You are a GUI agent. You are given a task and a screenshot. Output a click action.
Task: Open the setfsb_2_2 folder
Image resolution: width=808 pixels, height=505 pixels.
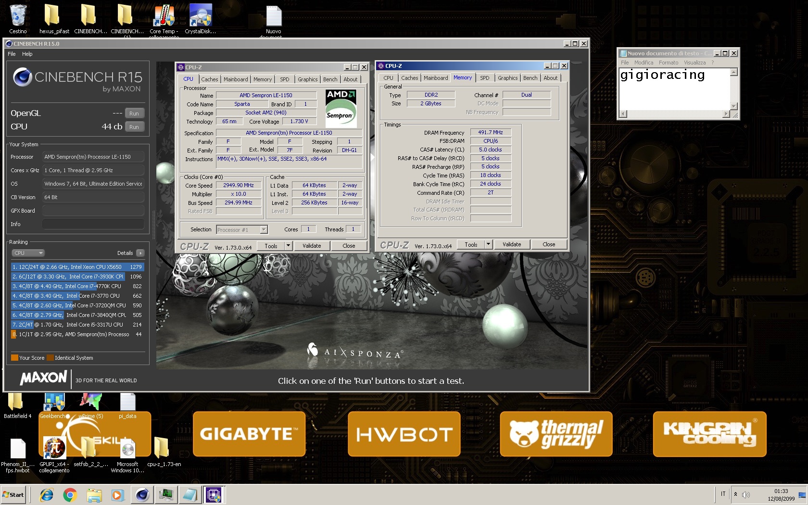[91, 452]
